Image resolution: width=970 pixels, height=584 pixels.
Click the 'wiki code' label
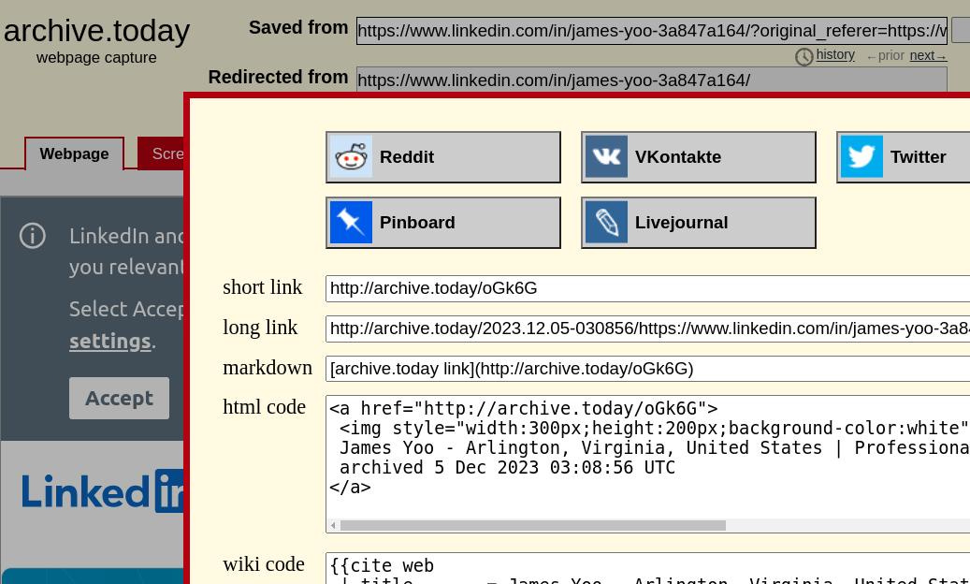264,564
